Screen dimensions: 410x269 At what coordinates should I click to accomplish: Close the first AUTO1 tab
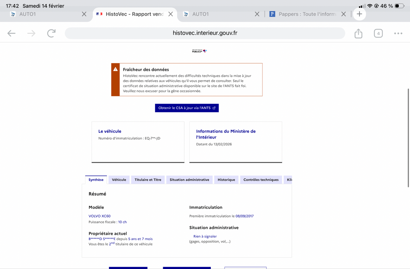tap(84, 14)
